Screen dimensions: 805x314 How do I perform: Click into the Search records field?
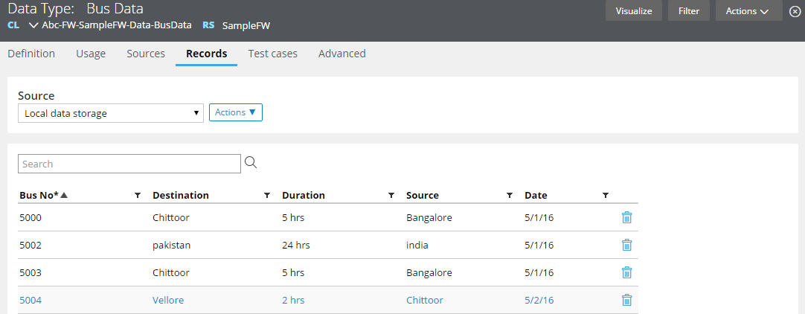pyautogui.click(x=129, y=164)
